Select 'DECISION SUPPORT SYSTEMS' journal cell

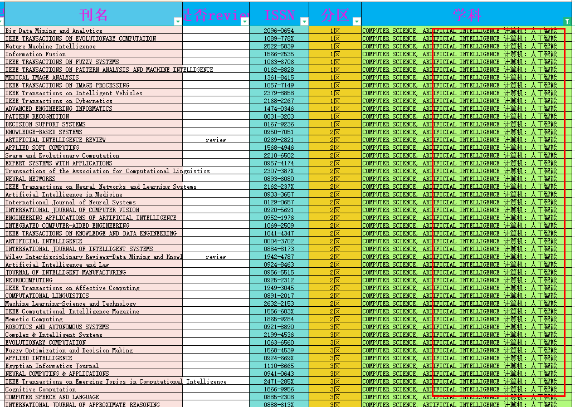coord(93,124)
